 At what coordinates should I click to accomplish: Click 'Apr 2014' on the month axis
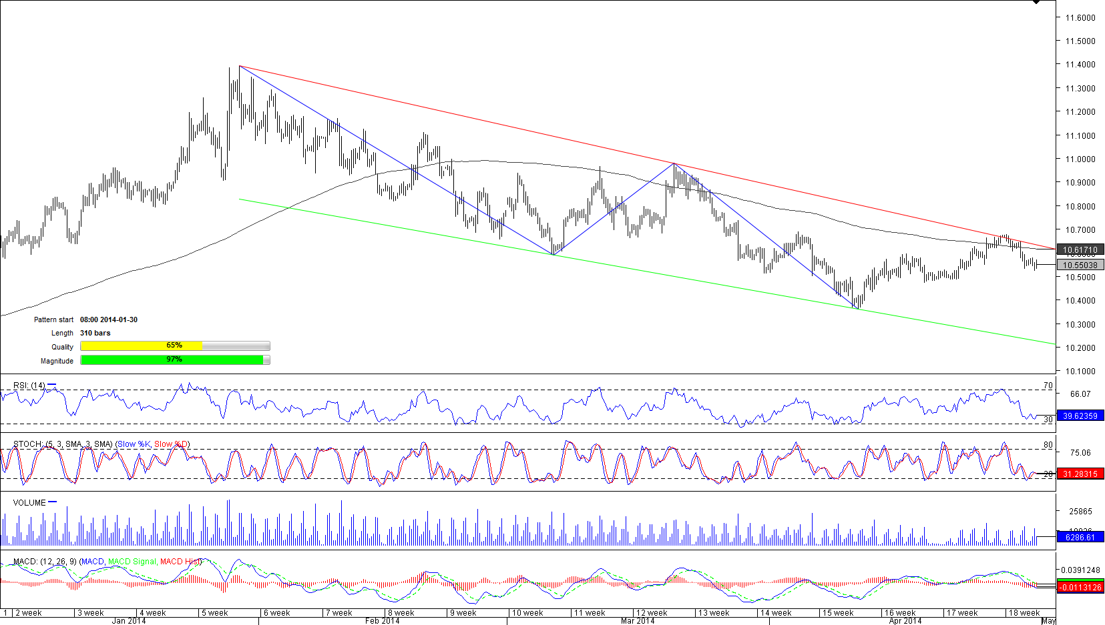(905, 621)
